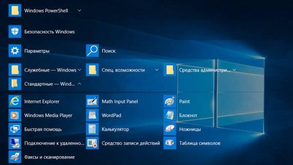Click the Поиск magnifier icon
The height and width of the screenshot is (165, 293).
click(x=93, y=50)
